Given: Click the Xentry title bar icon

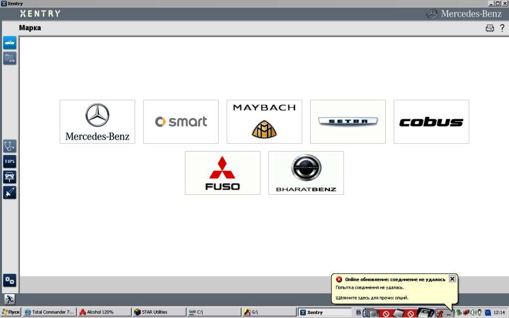Looking at the screenshot, I should (x=4, y=3).
